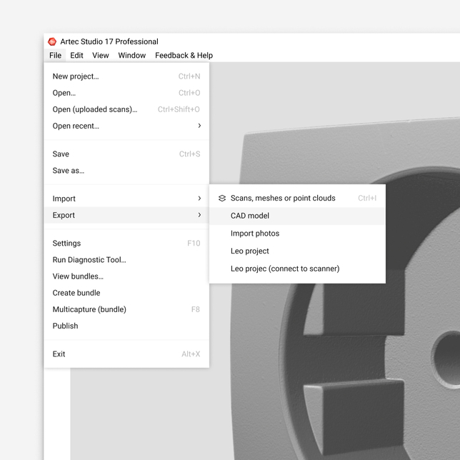
Task: Choose Create bundle menu entry
Action: (x=126, y=293)
